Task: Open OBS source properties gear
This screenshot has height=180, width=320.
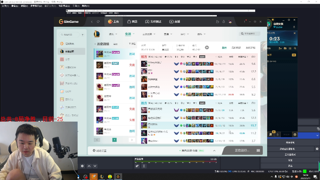Action: tap(82, 166)
